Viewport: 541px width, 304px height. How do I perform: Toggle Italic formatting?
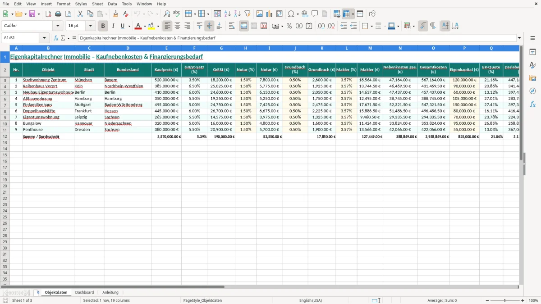(x=113, y=26)
